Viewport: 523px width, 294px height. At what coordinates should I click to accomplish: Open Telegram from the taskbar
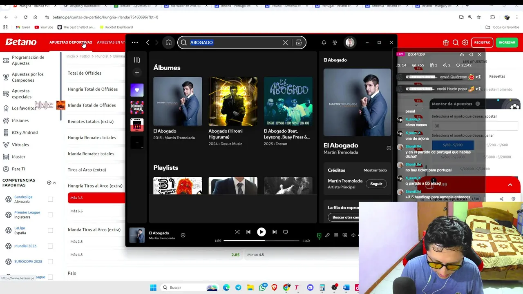pos(238,287)
